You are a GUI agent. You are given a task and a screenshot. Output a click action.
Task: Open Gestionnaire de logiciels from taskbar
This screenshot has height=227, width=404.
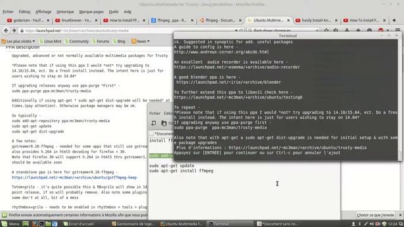tap(133, 224)
